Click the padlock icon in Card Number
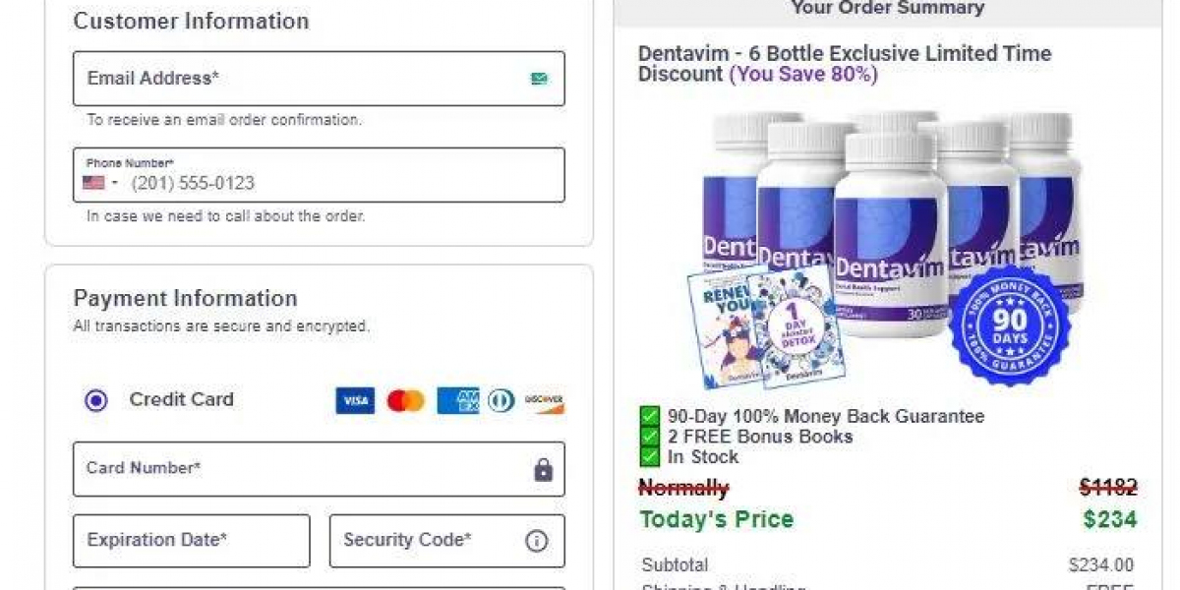 point(543,470)
